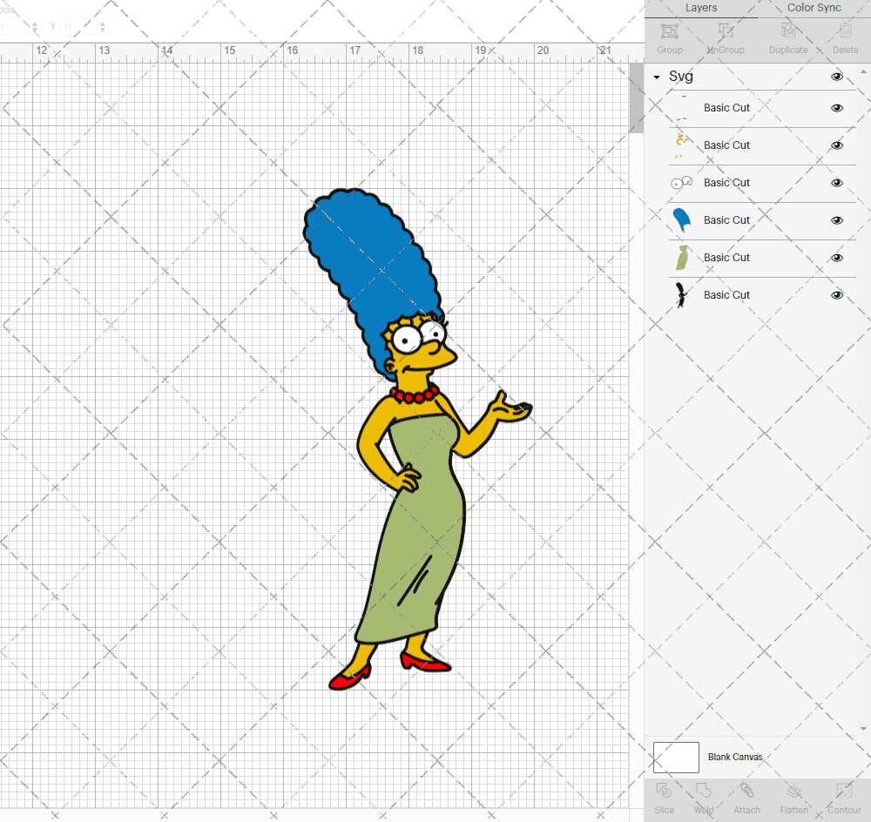Click the Layers panel scroll-down arrow
The height and width of the screenshot is (822, 871).
coord(862,729)
